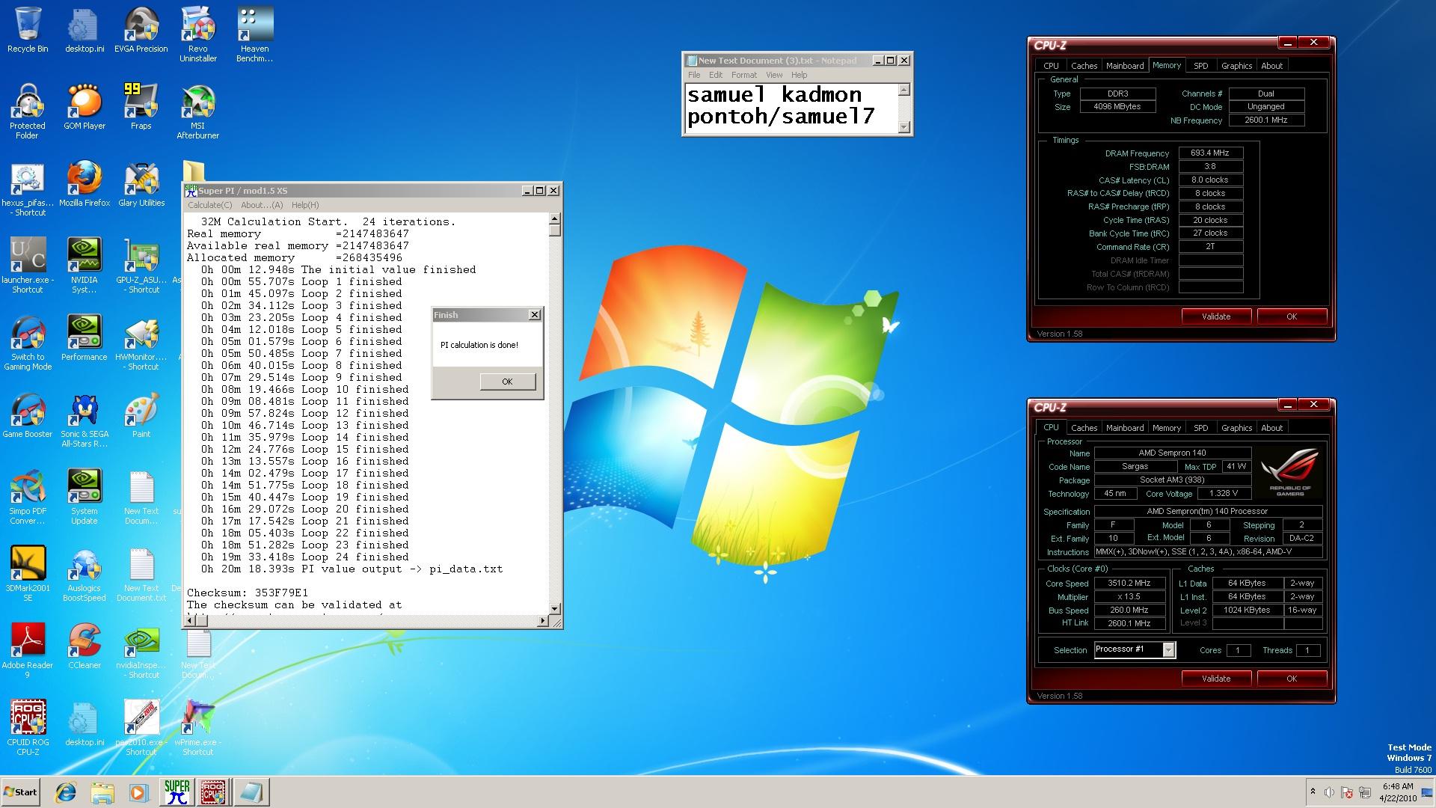Viewport: 1436px width, 808px height.
Task: Open About tab in upper CPU-Z
Action: [1271, 66]
